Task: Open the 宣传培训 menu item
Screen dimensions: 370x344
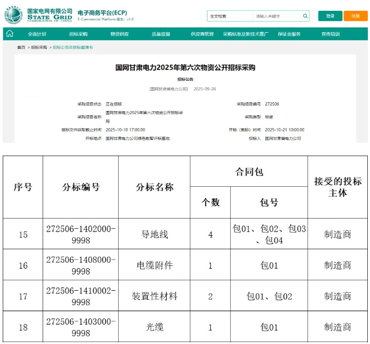Action: click(x=331, y=34)
